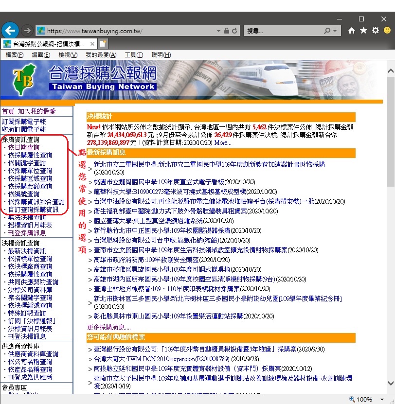Open 依採購資訊綜合查詢 link
This screenshot has height=404, width=395.
36,201
